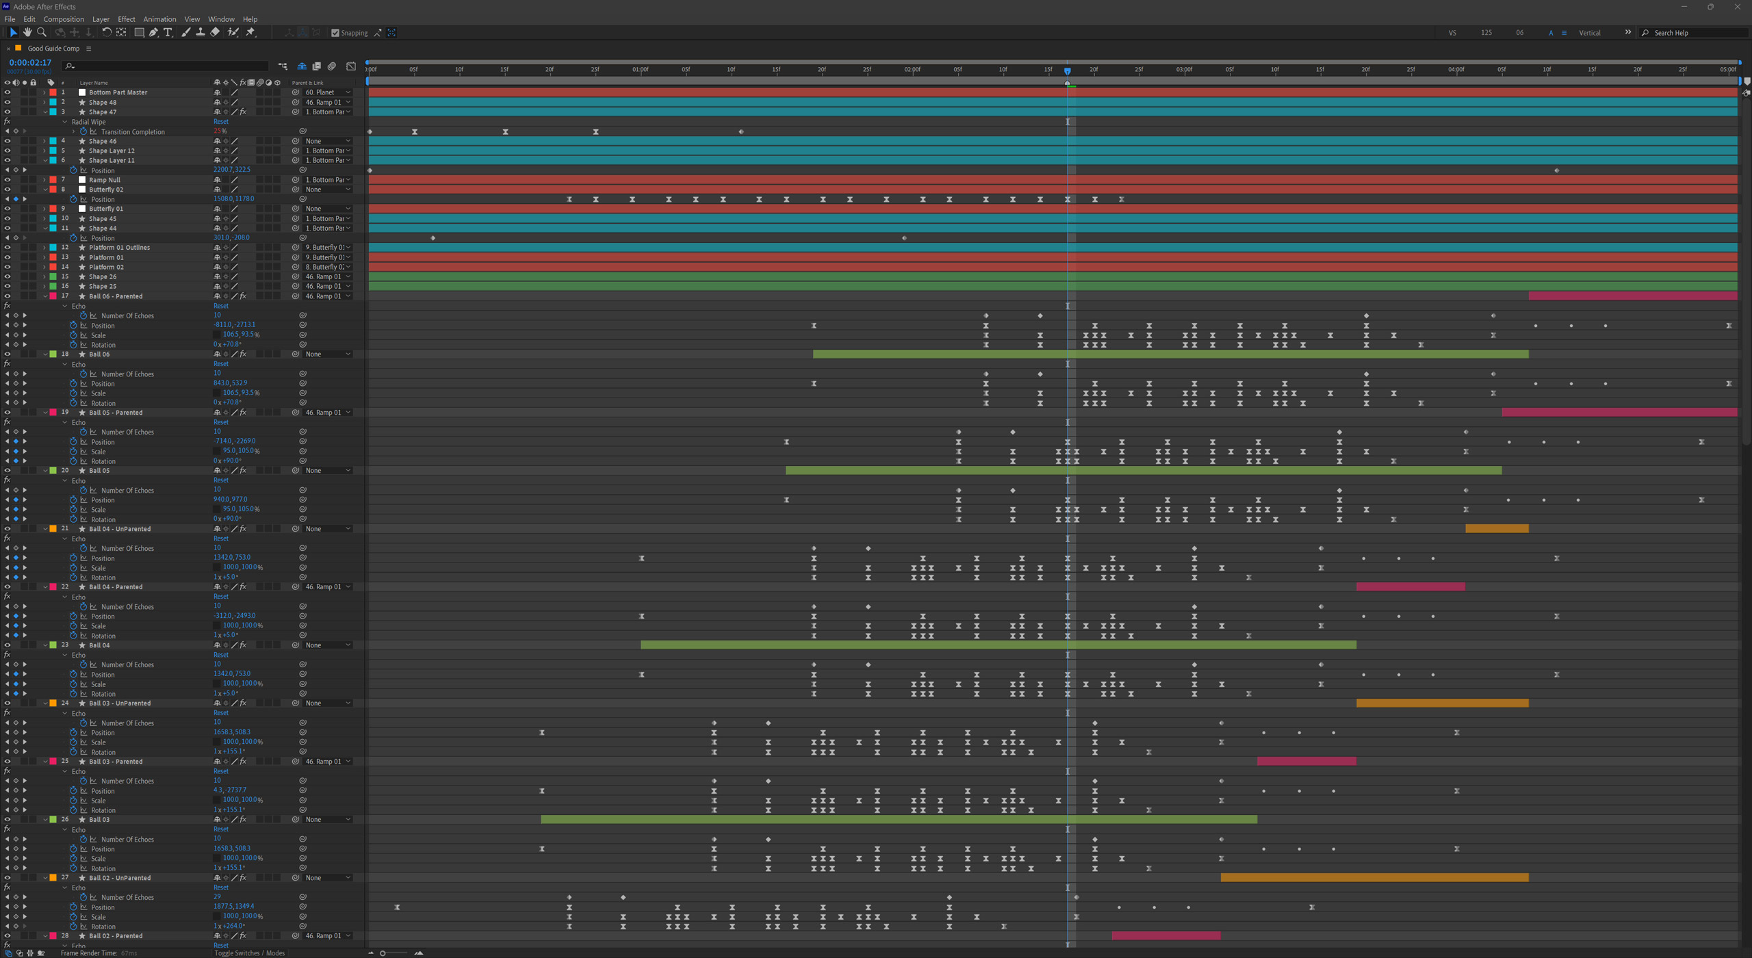Hide the Bottom Part Master layer
Viewport: 1752px width, 958px height.
point(8,92)
